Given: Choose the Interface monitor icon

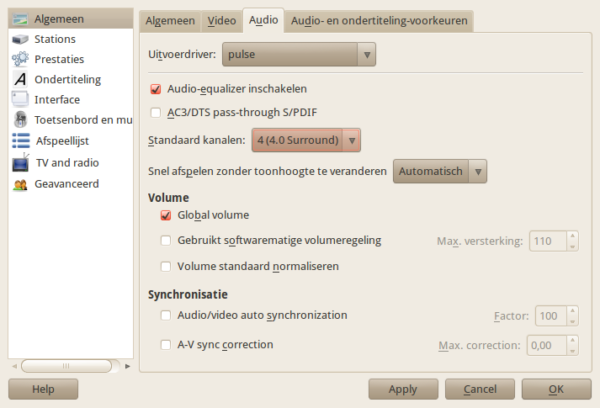Looking at the screenshot, I should click(20, 99).
